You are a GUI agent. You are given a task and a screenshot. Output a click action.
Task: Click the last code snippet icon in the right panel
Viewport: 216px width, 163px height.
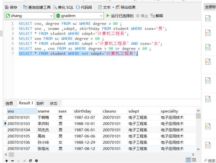208,145
